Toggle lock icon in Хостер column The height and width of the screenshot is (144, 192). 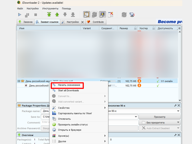(153, 28)
